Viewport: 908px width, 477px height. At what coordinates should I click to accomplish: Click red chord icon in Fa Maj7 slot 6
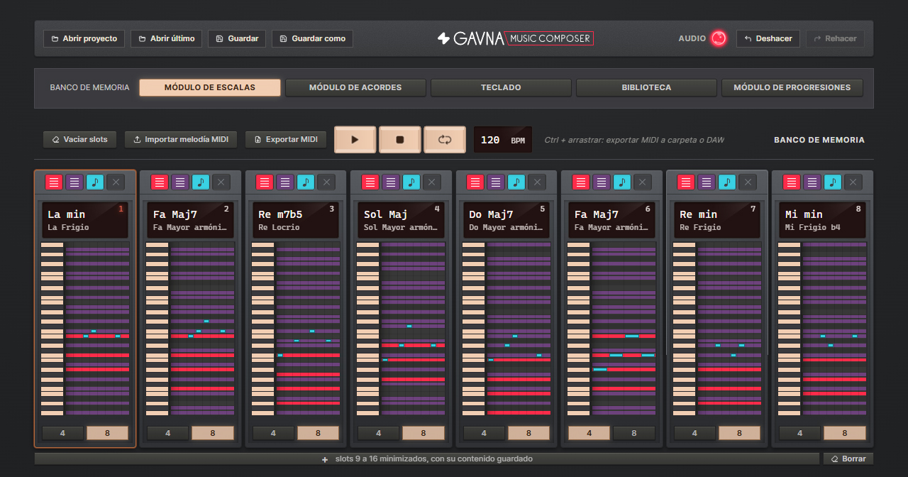coord(581,182)
